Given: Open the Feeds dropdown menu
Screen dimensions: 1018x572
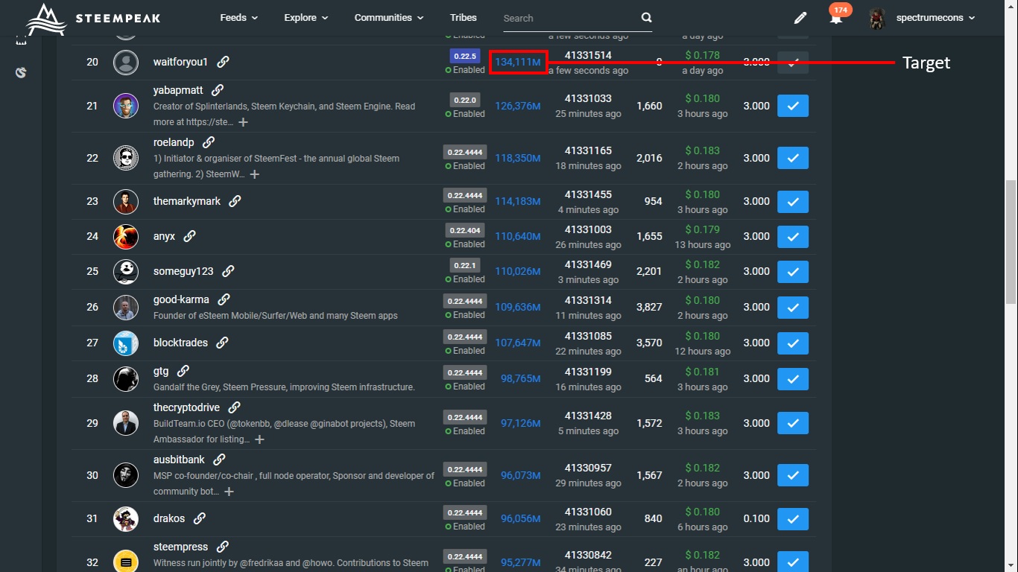Looking at the screenshot, I should (238, 18).
